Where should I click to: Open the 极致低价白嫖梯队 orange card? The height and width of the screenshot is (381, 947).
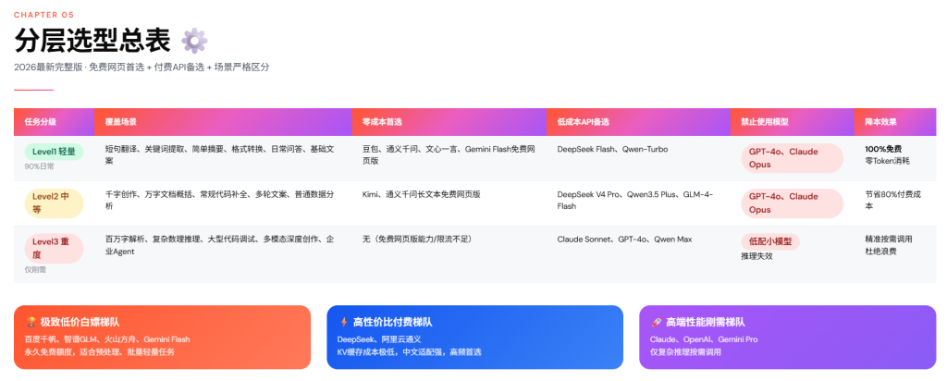162,337
